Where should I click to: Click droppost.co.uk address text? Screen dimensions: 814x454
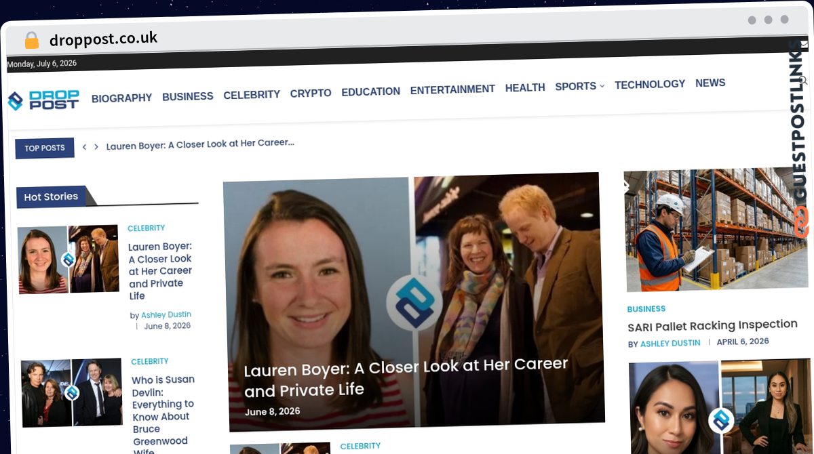(x=103, y=39)
